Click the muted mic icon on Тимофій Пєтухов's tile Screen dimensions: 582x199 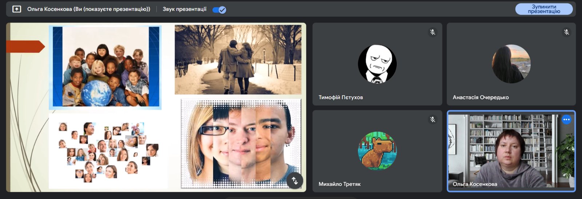coord(432,32)
